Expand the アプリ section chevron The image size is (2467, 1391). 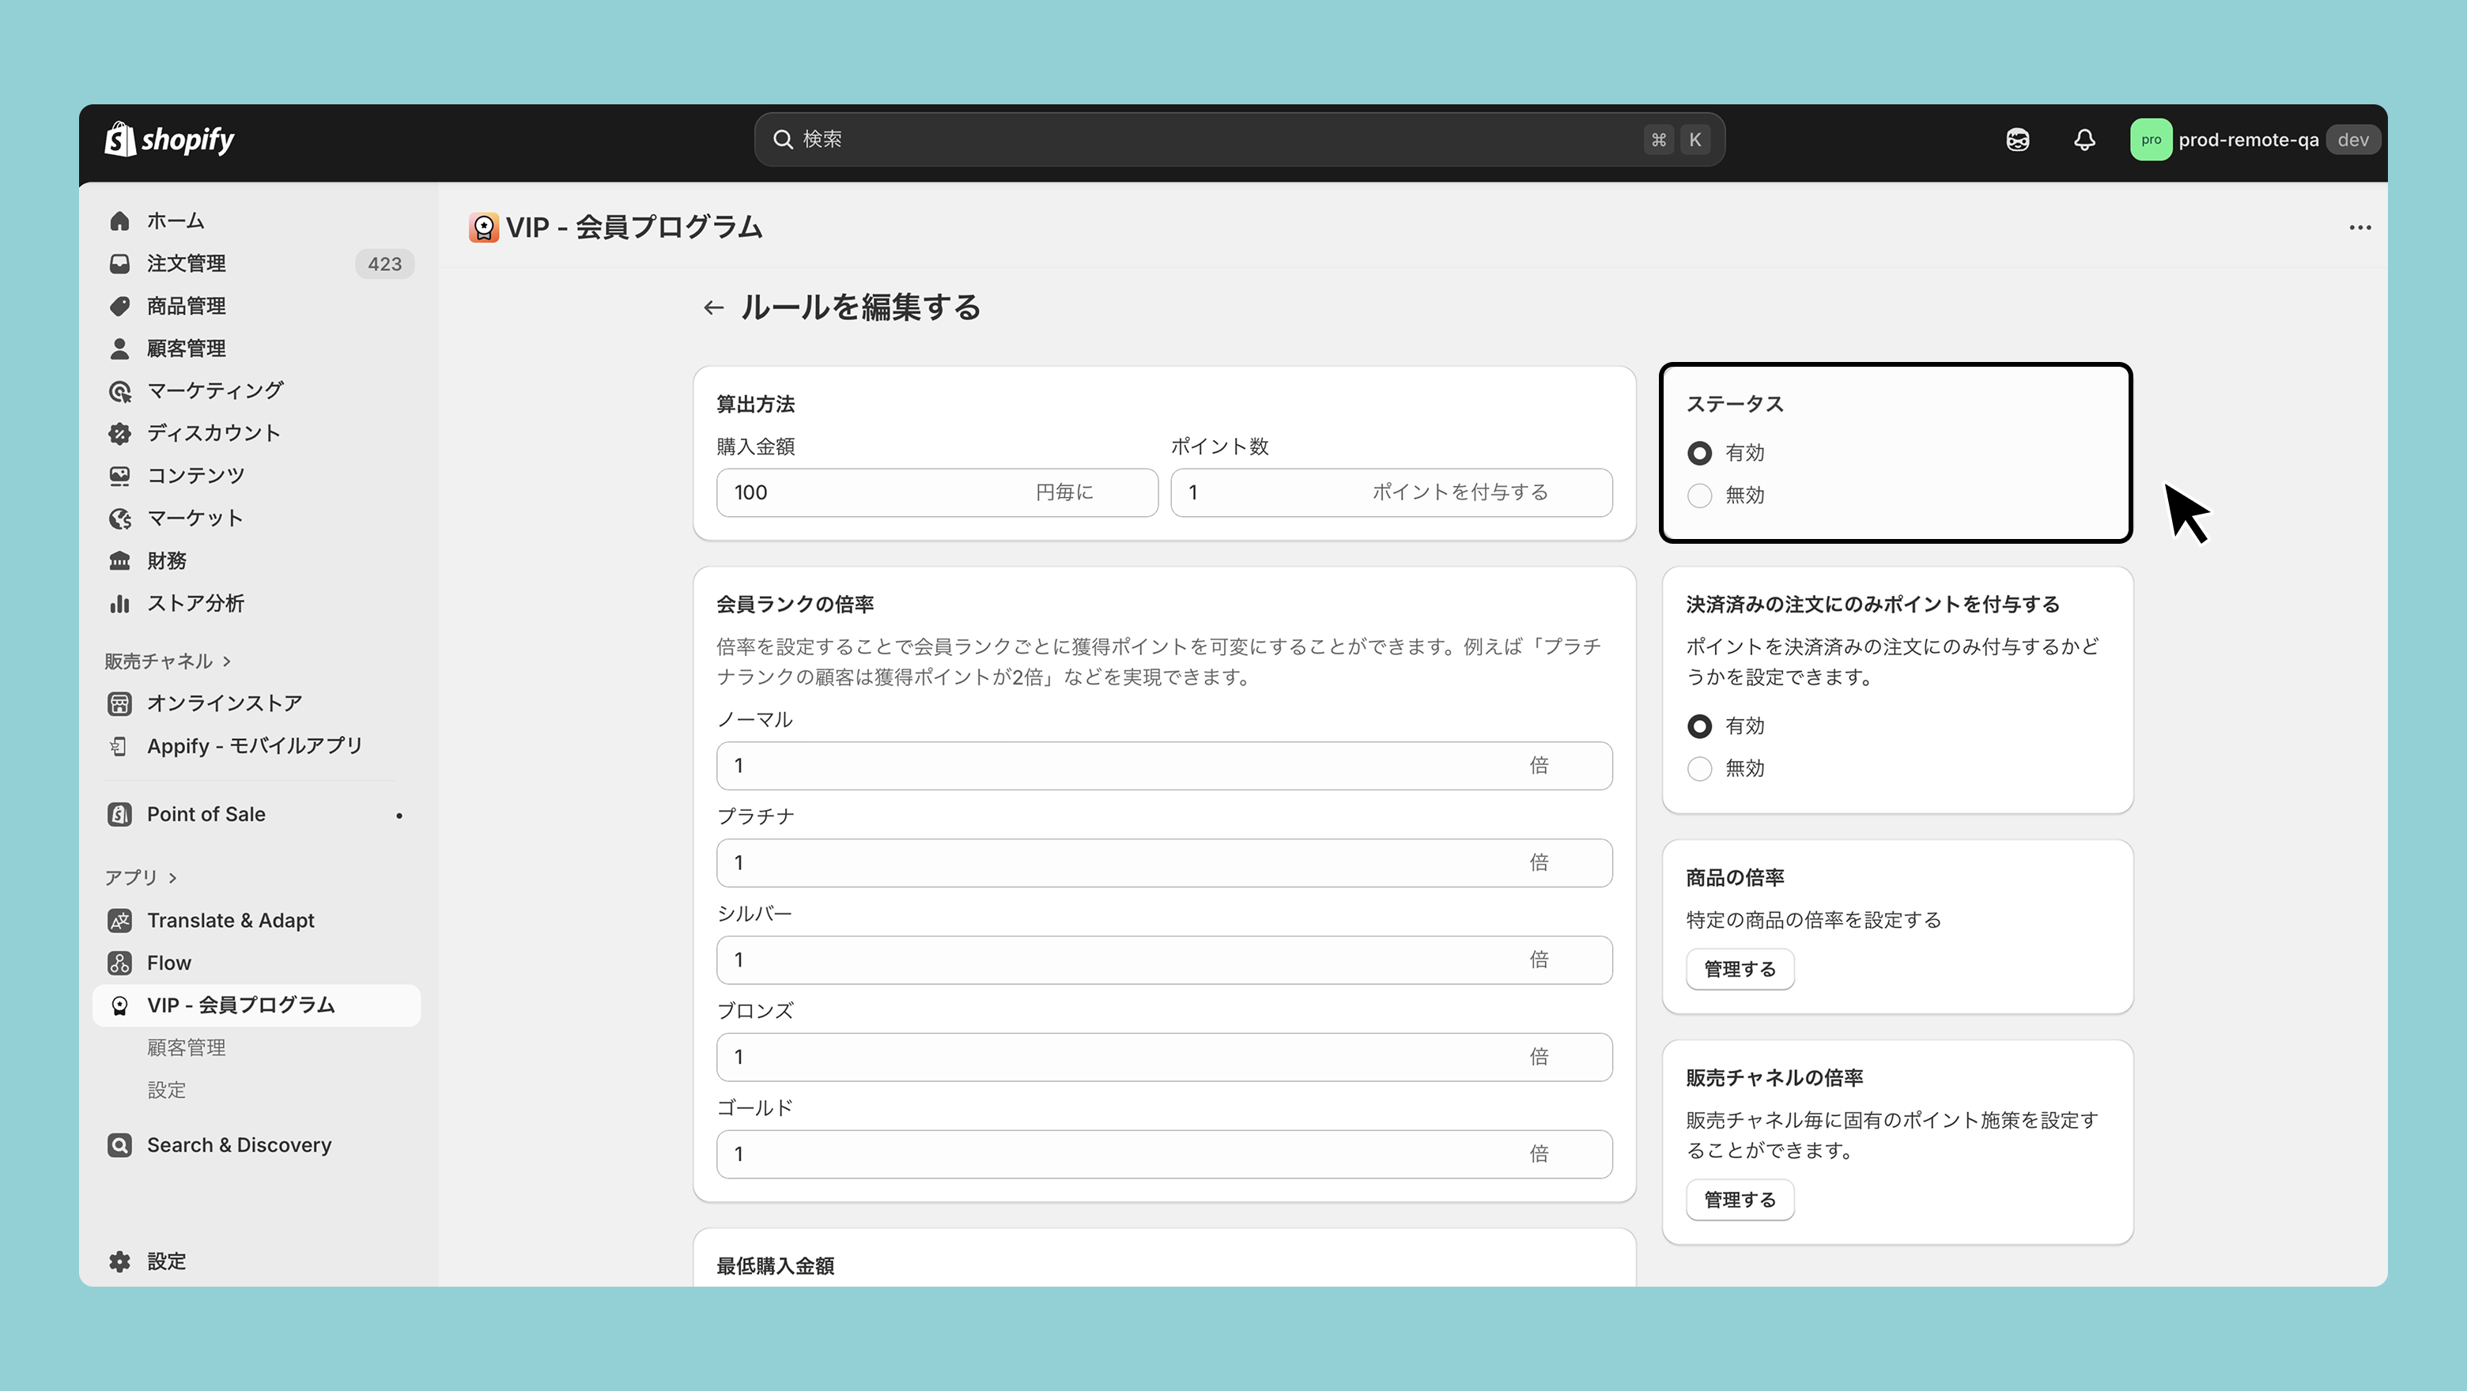[172, 878]
